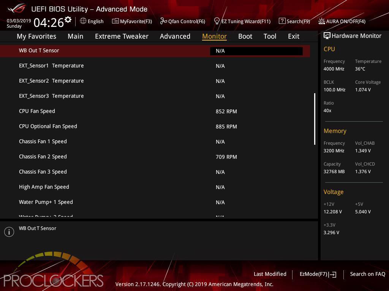389x291 pixels.
Task: Click the AURA lighting icon
Action: click(x=321, y=21)
